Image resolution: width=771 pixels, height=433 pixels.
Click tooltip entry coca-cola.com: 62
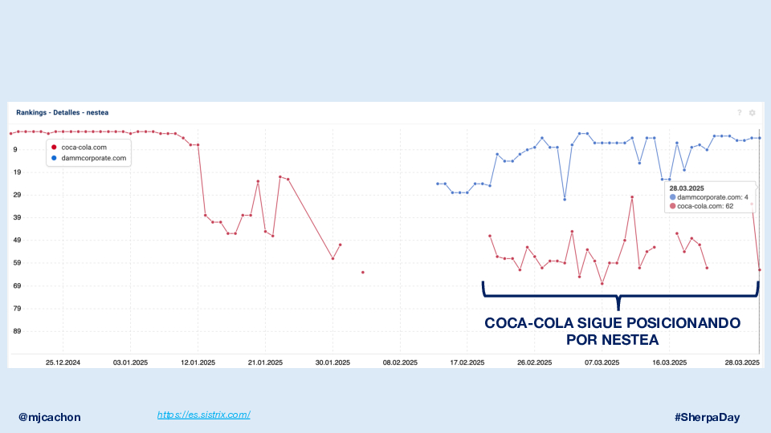coord(705,206)
